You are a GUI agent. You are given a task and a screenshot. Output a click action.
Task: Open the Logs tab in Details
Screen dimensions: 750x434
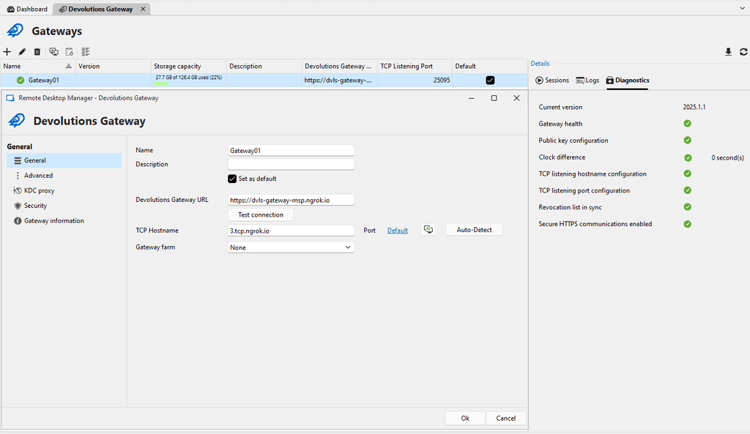(x=587, y=81)
